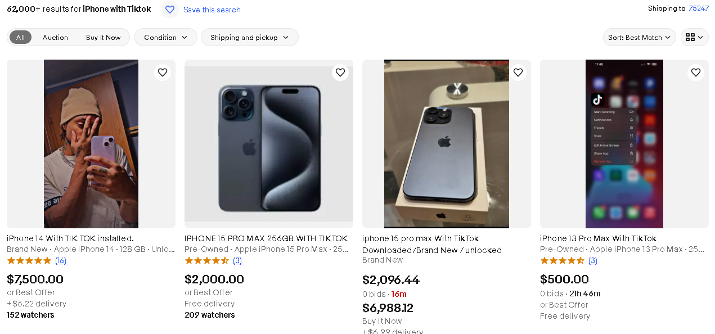The image size is (715, 334).
Task: Add the iPhone 13 Pro Max listing to watchlist
Action: point(696,73)
